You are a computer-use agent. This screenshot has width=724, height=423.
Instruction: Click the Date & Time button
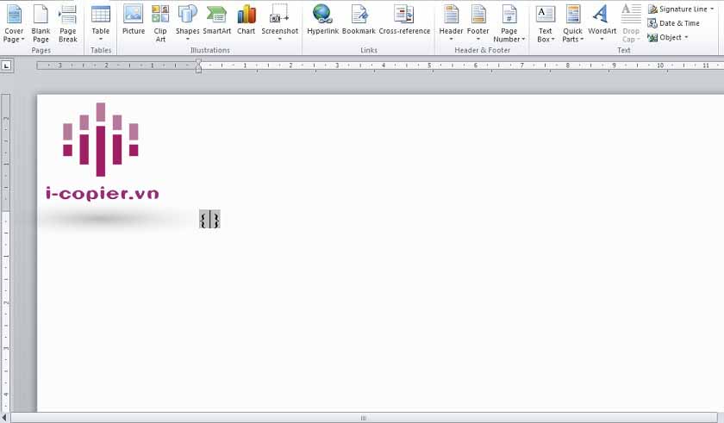[674, 23]
